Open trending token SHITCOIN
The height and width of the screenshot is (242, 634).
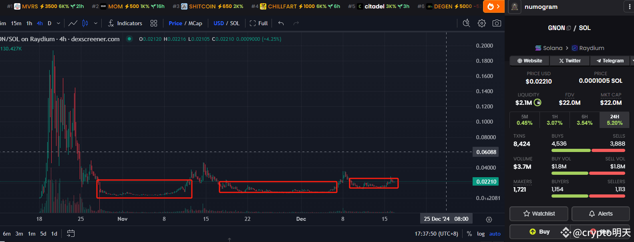click(208, 6)
